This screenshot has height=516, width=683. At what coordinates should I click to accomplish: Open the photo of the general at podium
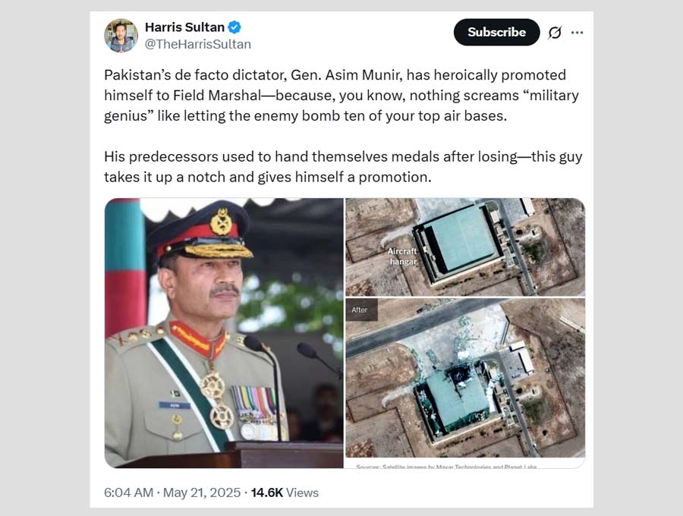point(223,332)
